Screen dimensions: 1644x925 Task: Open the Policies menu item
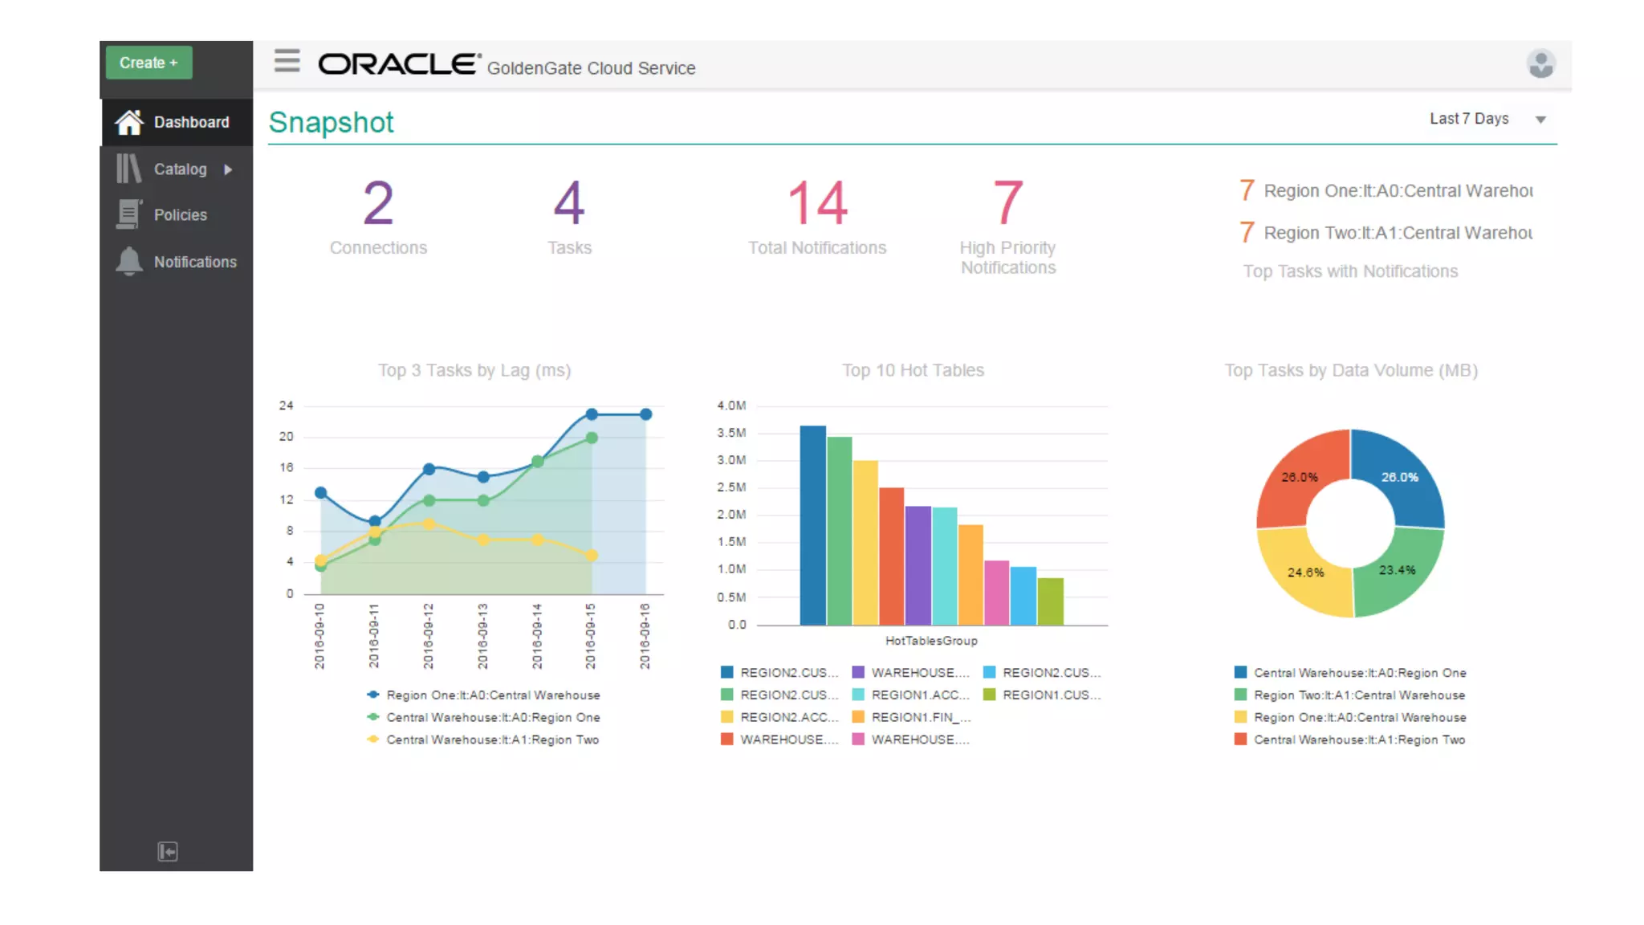[180, 215]
